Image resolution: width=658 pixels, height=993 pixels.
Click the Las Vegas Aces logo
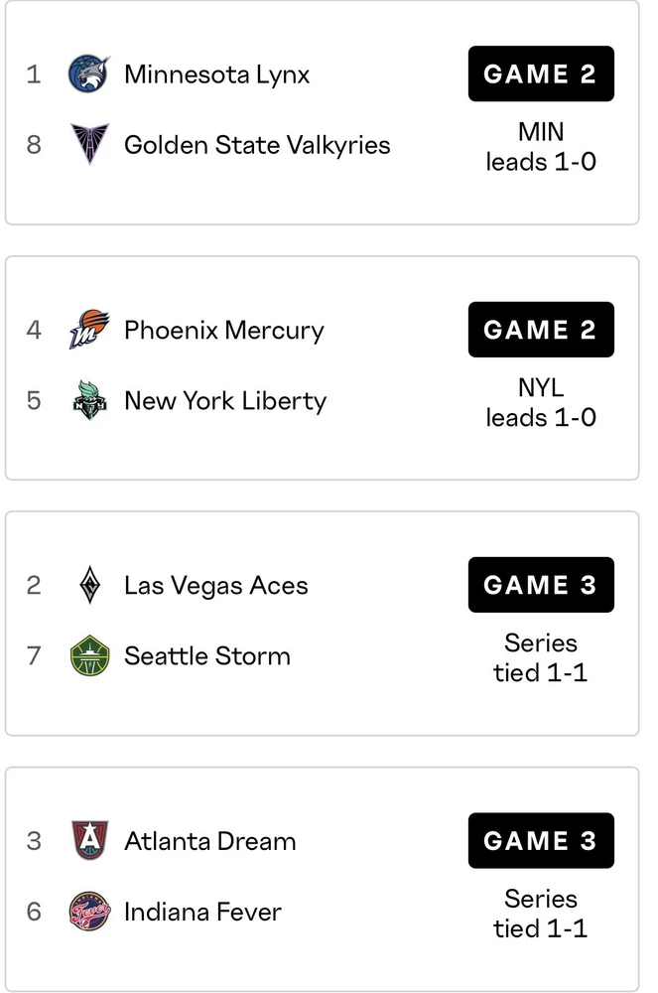89,586
